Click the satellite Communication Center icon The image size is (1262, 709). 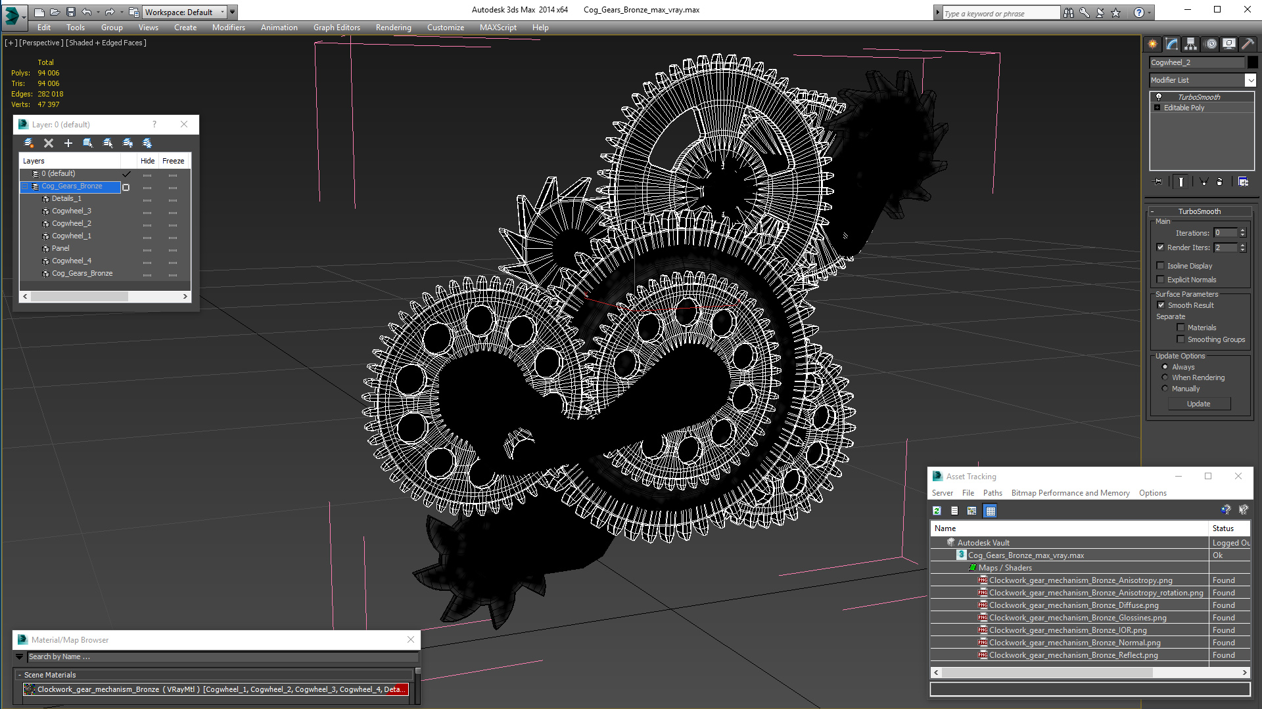tap(1100, 12)
